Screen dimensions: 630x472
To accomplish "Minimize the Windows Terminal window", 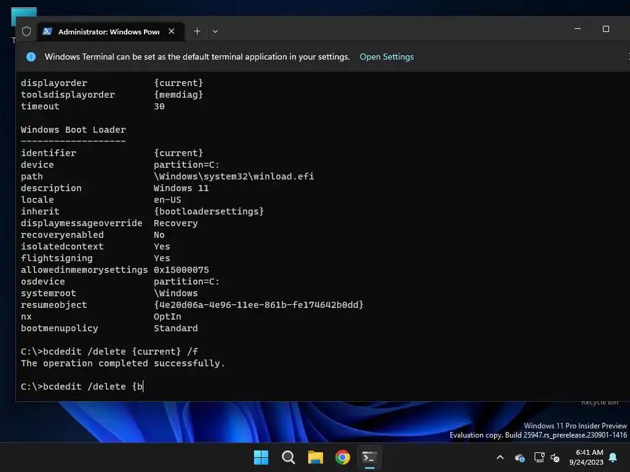I will click(578, 29).
